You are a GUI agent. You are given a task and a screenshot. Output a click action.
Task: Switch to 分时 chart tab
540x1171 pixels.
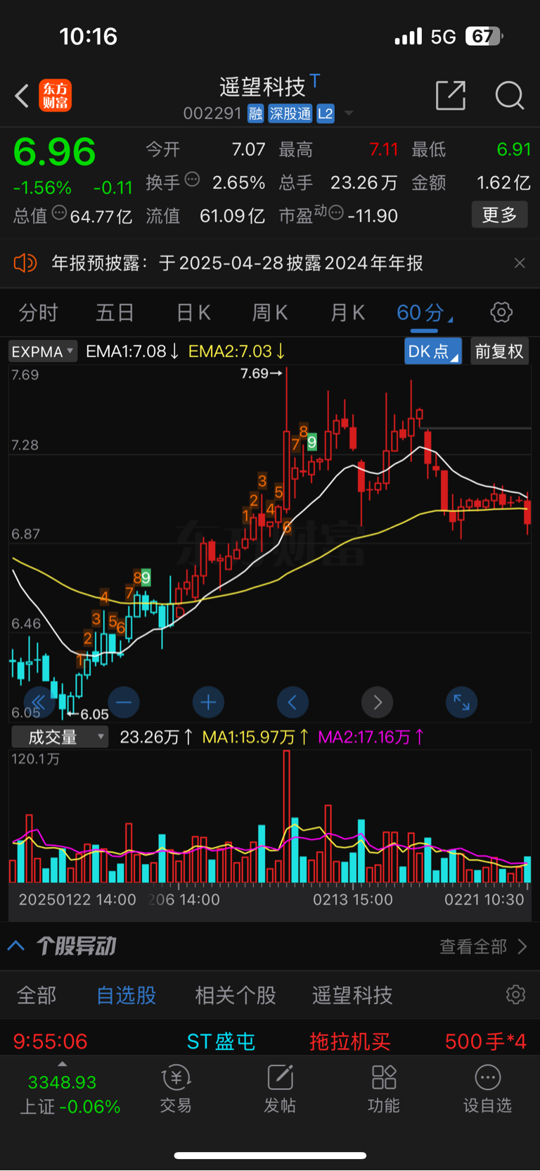(38, 313)
